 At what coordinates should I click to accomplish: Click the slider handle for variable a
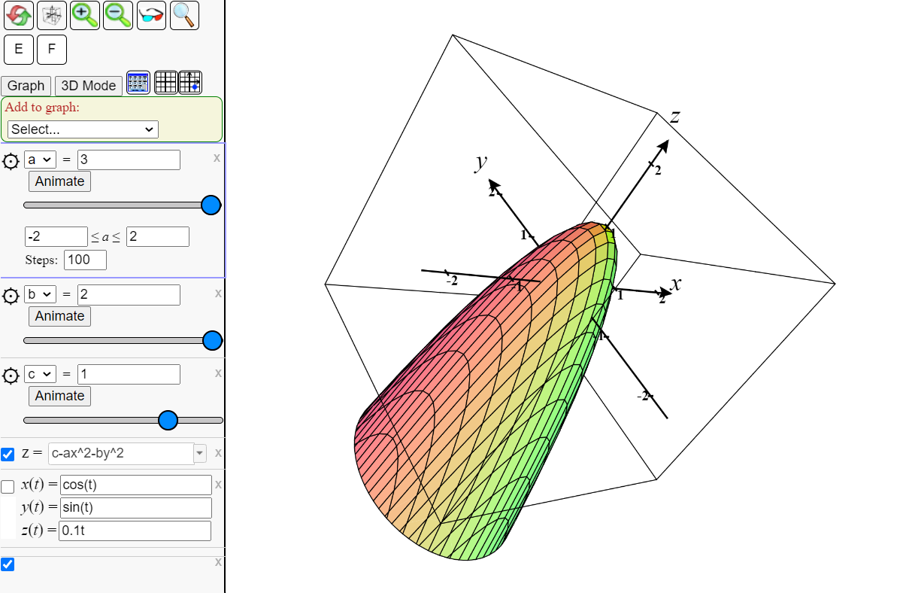(211, 205)
